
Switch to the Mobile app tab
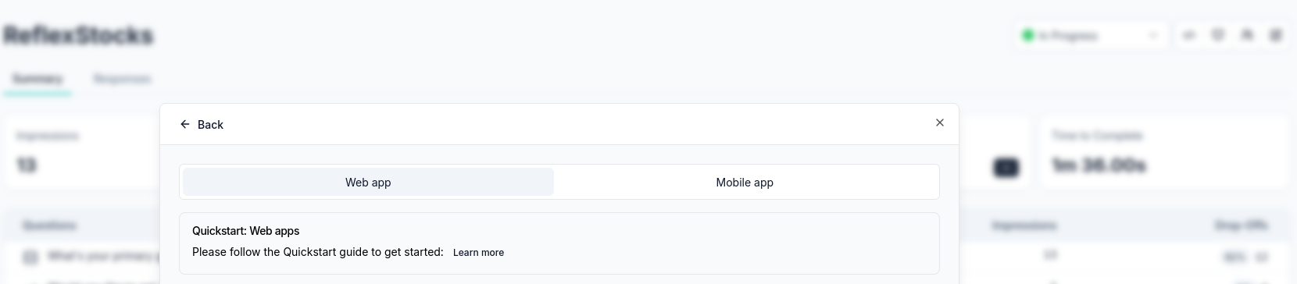pos(745,182)
